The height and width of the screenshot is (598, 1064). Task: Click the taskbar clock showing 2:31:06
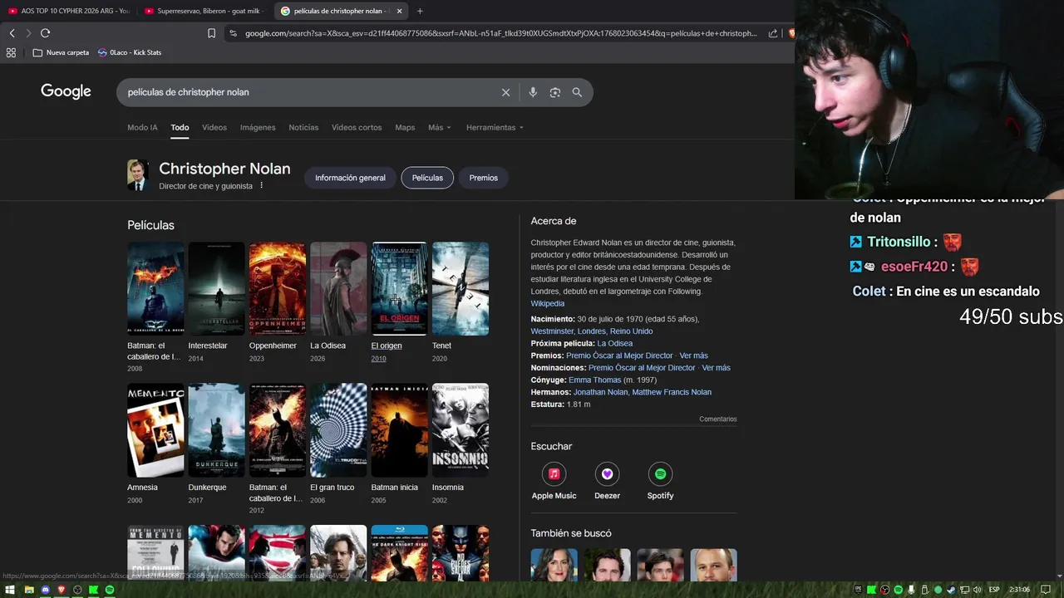1019,590
